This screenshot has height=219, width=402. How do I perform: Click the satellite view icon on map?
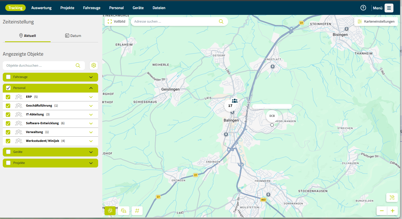[x=110, y=211]
